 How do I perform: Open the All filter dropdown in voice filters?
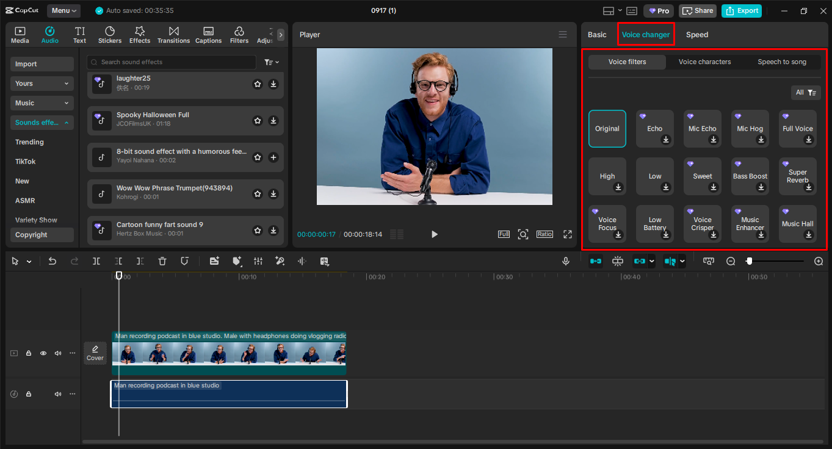(805, 93)
